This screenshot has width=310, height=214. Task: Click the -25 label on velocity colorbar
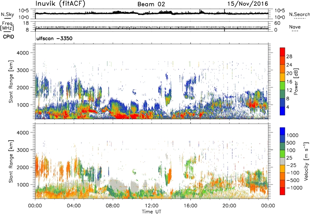(x=292, y=165)
